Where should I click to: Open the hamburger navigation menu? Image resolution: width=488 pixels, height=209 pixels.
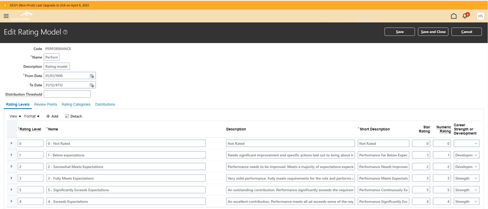(6, 16)
